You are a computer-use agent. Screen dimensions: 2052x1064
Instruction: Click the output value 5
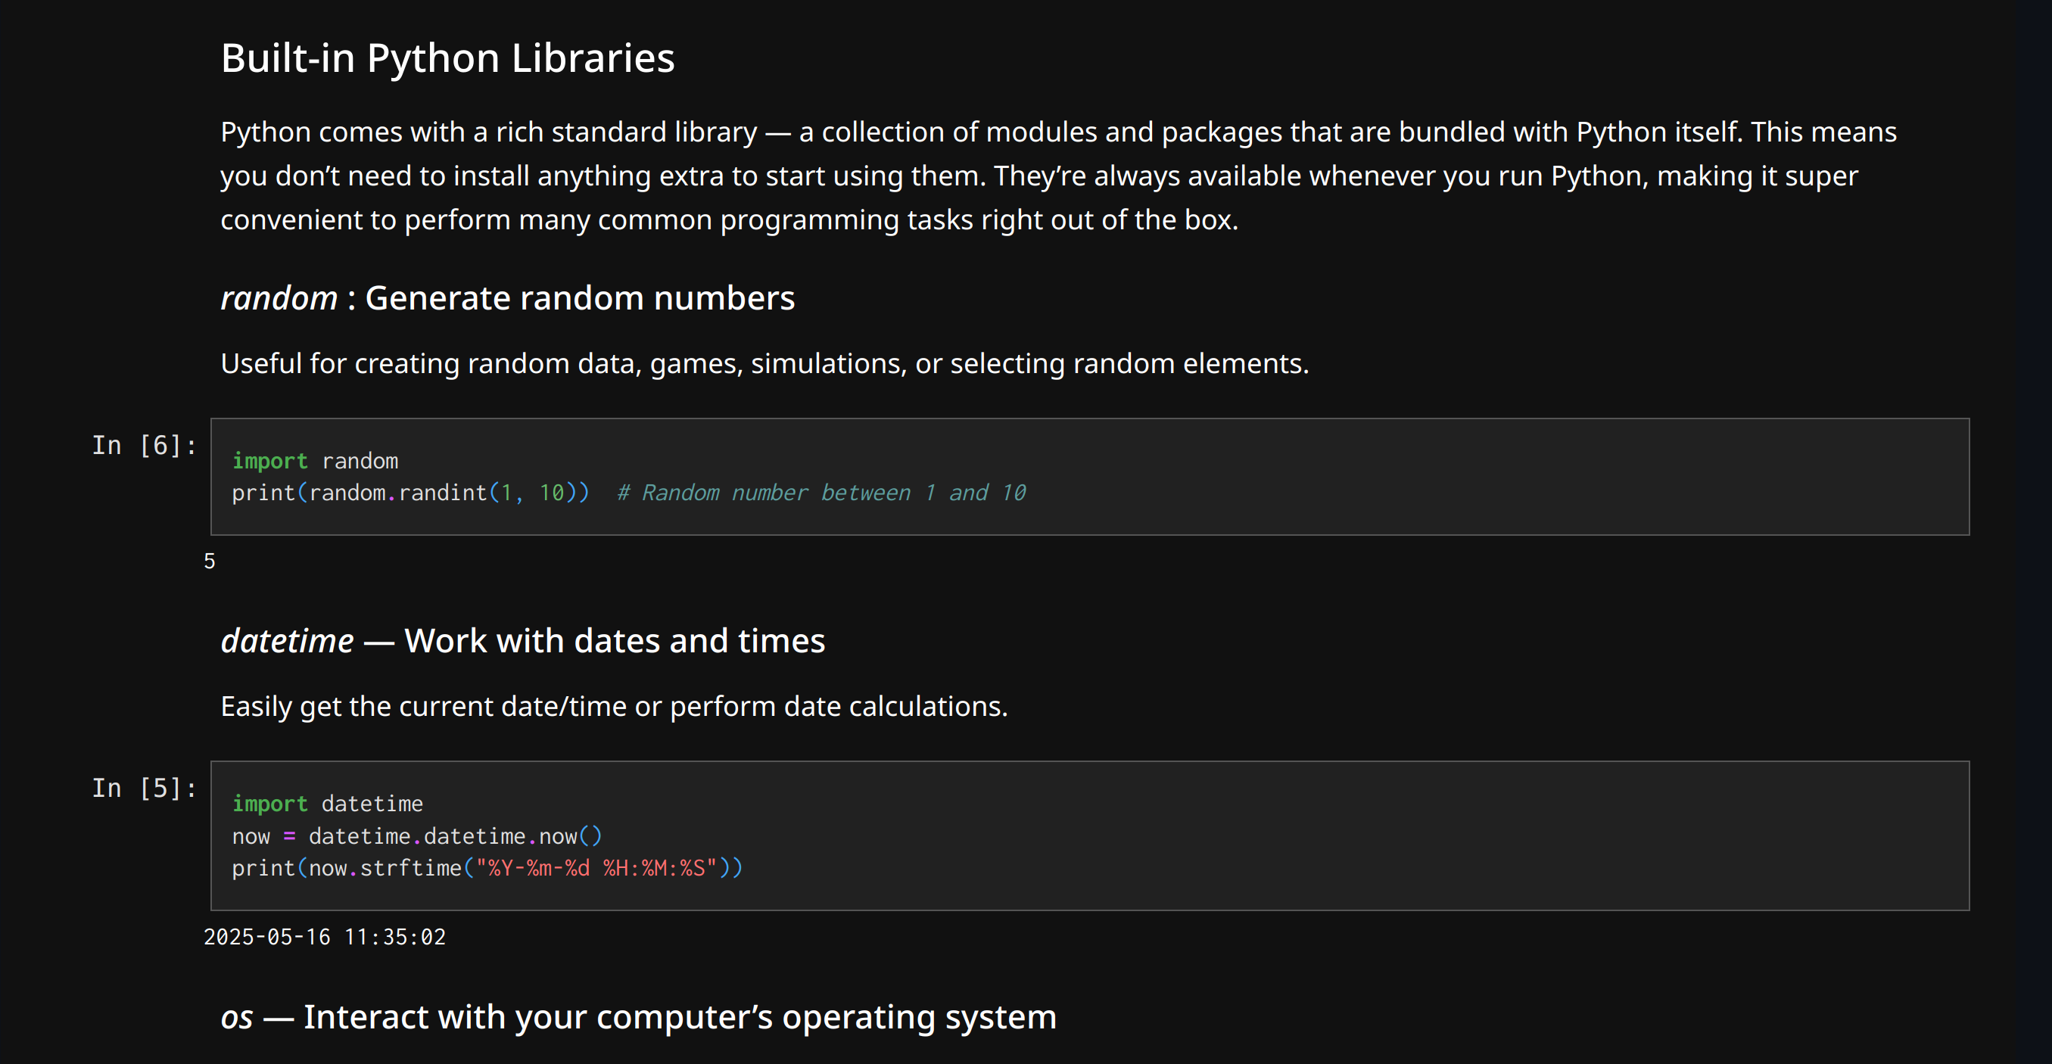pos(210,562)
